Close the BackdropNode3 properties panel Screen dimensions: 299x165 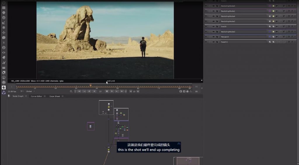[295, 32]
